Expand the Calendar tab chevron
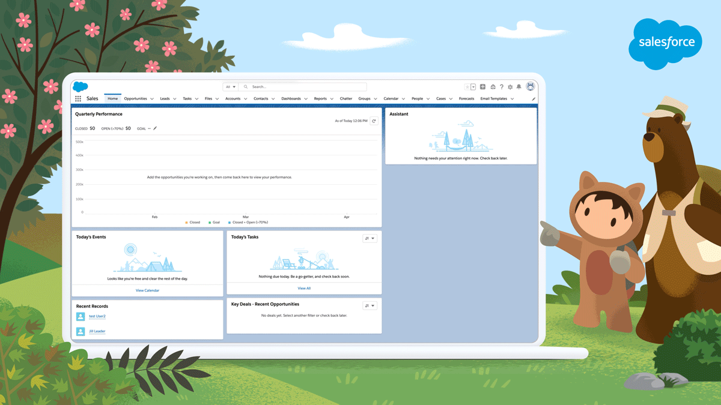Screen dimensions: 721x405 (403, 99)
